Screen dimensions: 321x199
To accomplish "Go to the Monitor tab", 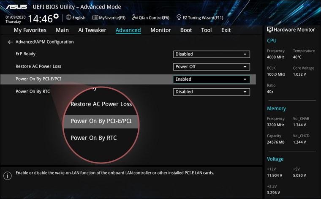I will click(x=160, y=30).
